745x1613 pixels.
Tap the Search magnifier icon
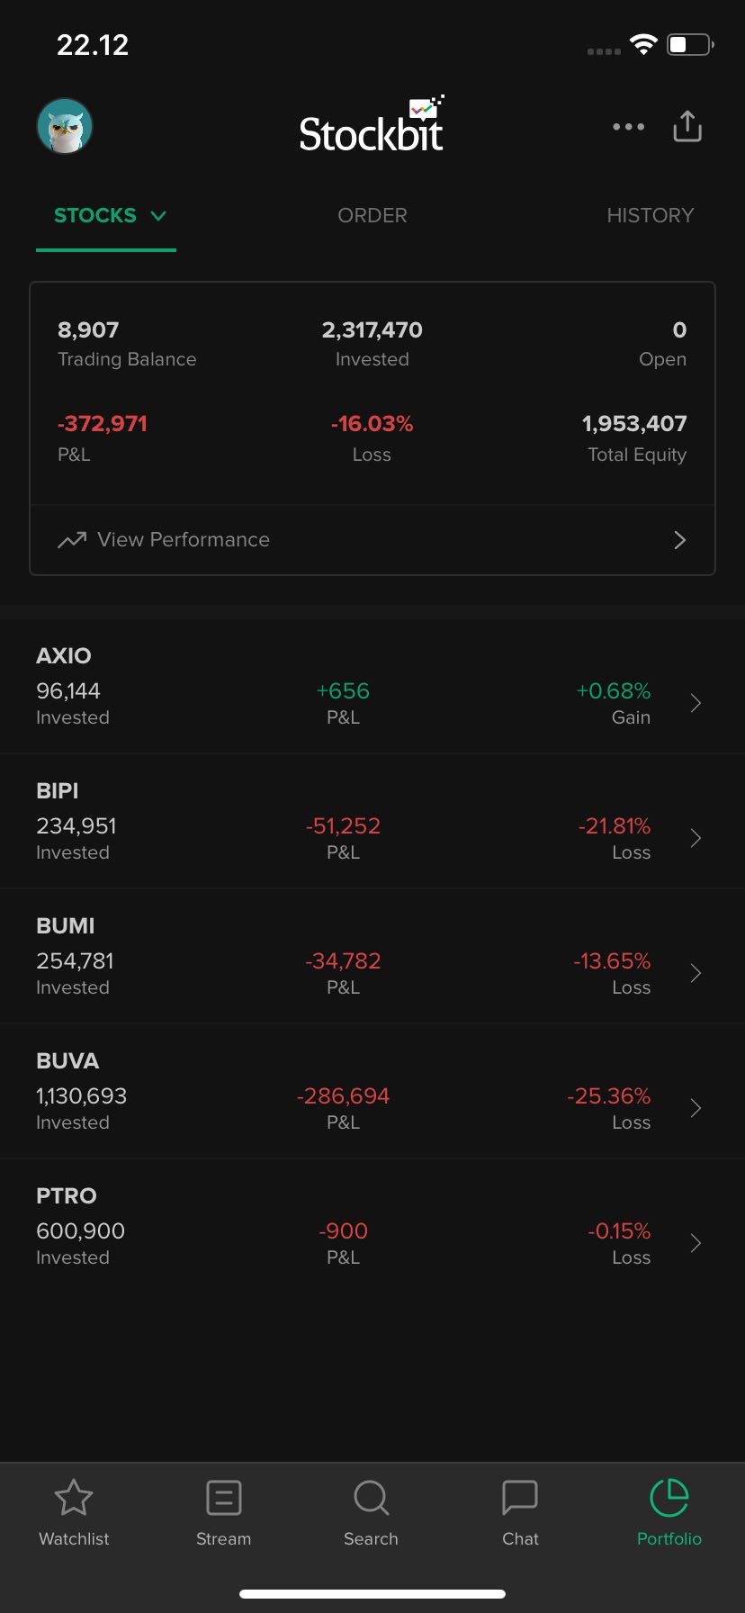[x=371, y=1499]
